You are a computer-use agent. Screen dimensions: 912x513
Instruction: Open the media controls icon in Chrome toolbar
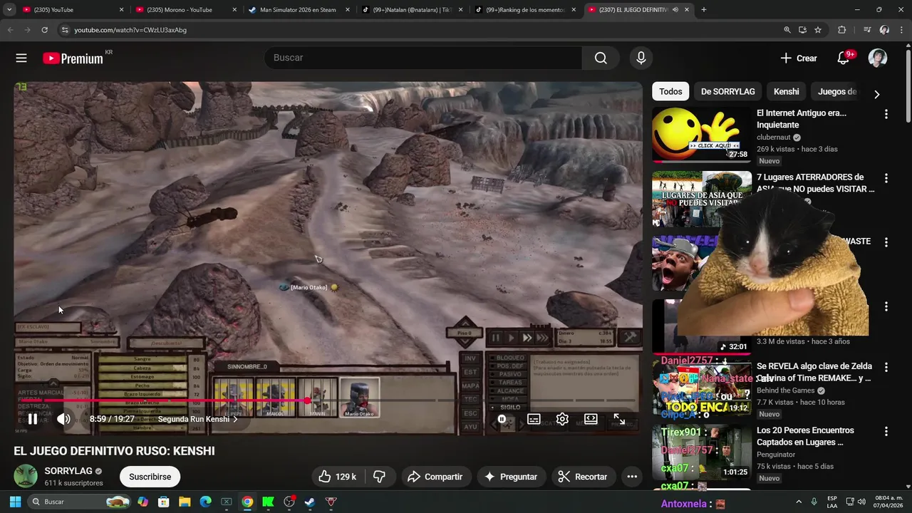point(867,30)
